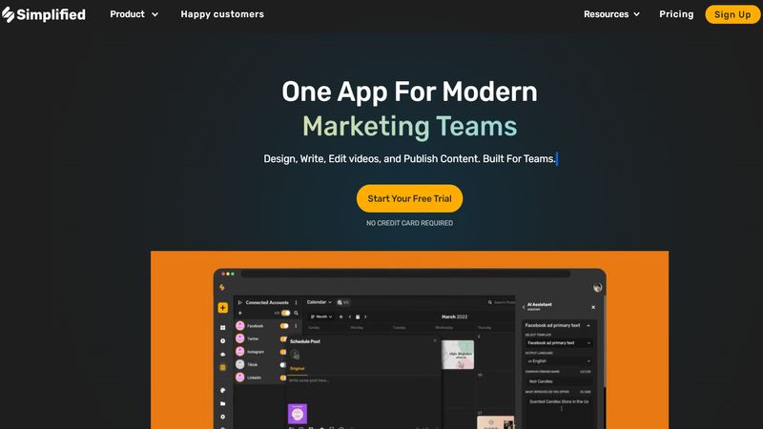Open the Pricing page
The height and width of the screenshot is (429, 763).
click(676, 14)
